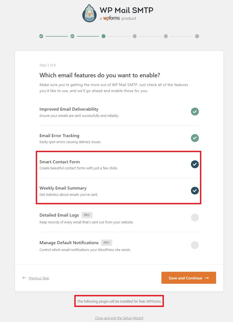The image size is (233, 322).
Task: Click the final step progress dot
Action: click(x=197, y=36)
